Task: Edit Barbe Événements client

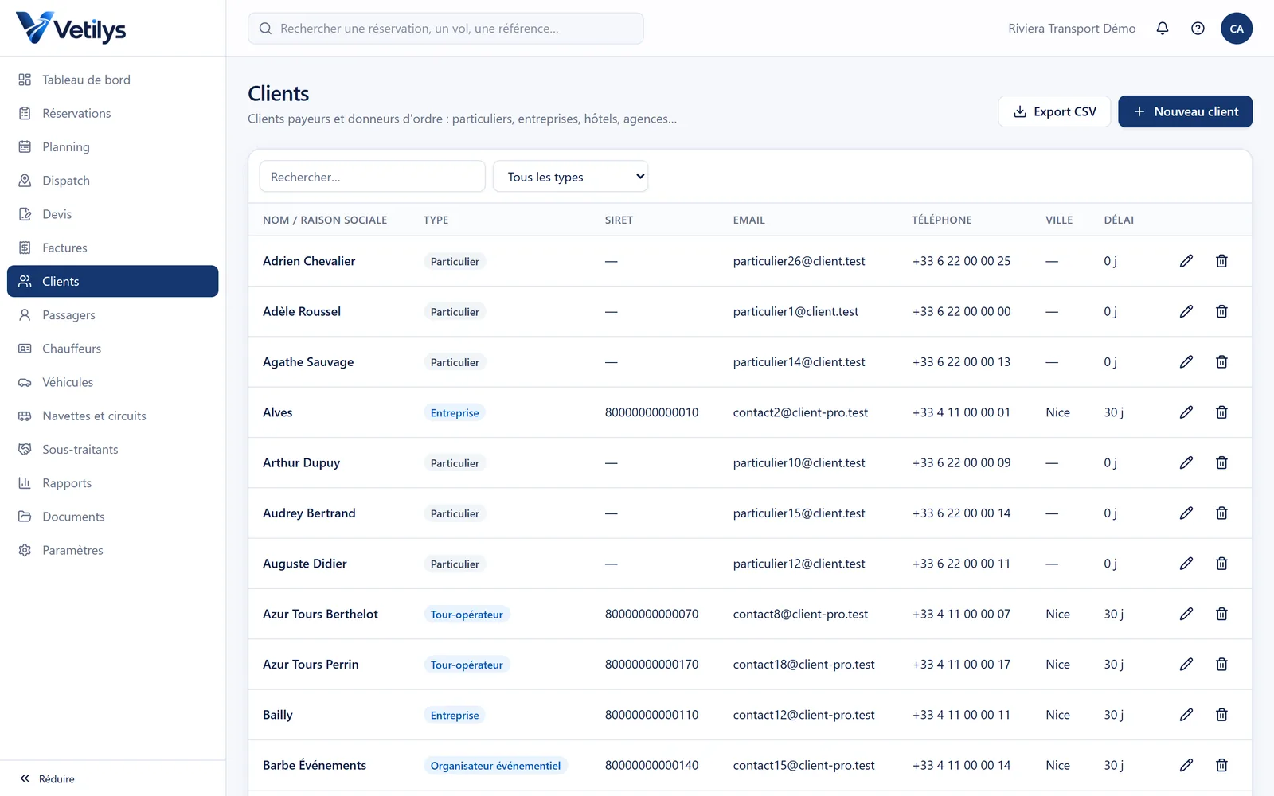Action: pos(1186,765)
